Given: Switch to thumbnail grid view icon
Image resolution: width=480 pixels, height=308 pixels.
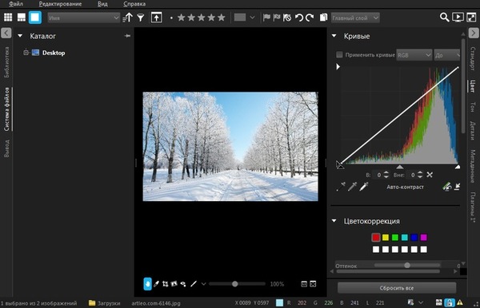Looking at the screenshot, I should coord(8,18).
